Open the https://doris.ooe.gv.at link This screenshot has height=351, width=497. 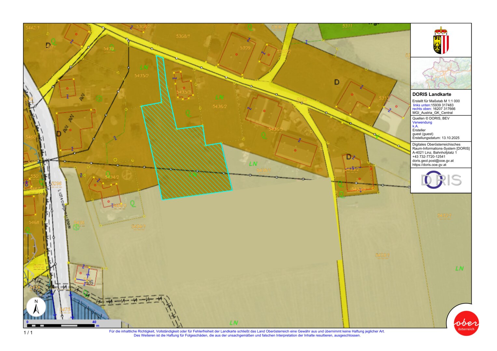429,165
